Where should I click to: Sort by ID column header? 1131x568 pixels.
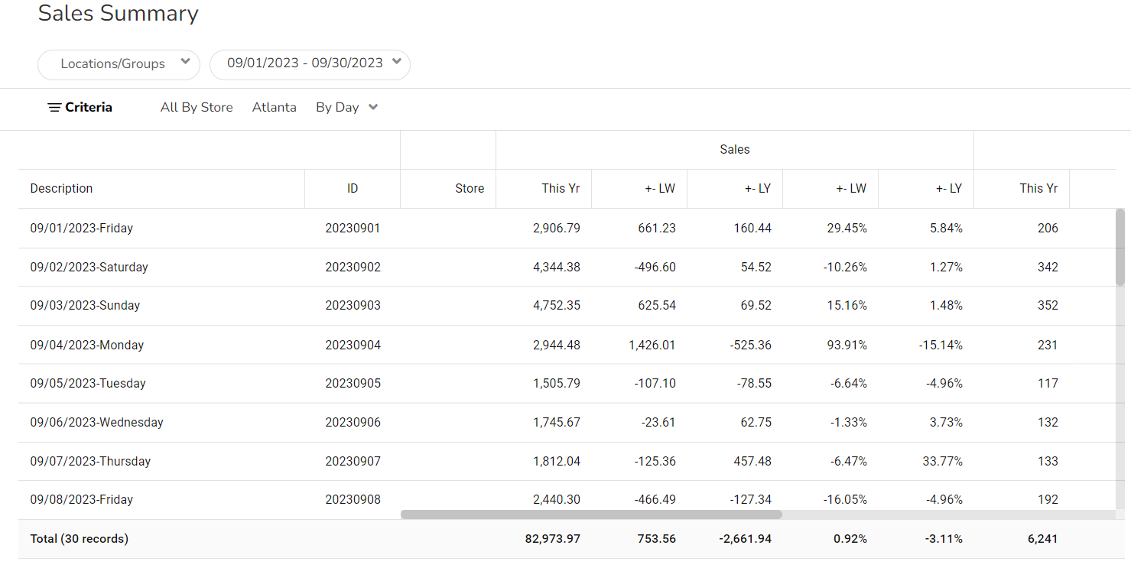click(x=352, y=189)
